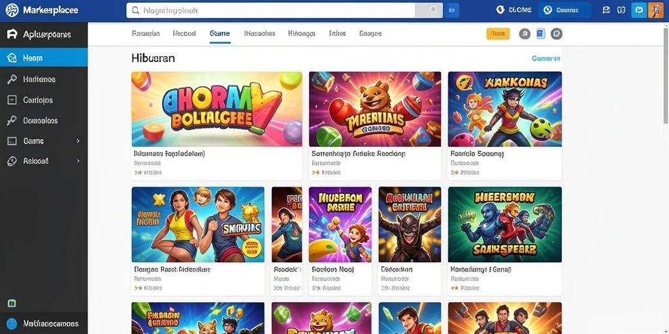This screenshot has width=669, height=334.
Task: Click the Game icon in left sidebar
Action: click(12, 141)
